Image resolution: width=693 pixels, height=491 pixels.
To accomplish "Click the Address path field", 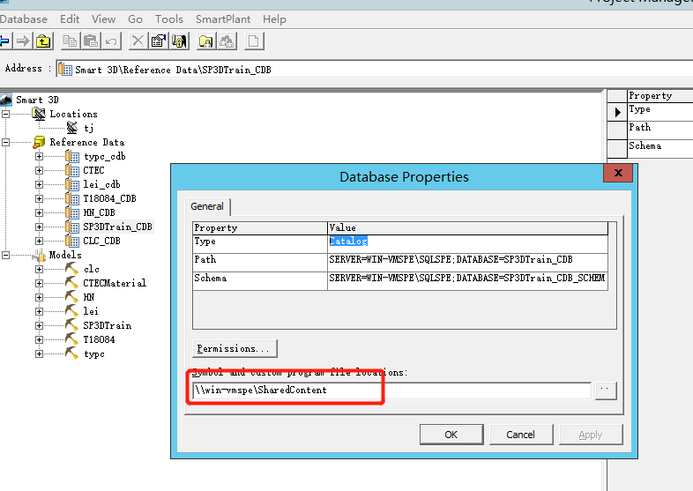I will 375,70.
